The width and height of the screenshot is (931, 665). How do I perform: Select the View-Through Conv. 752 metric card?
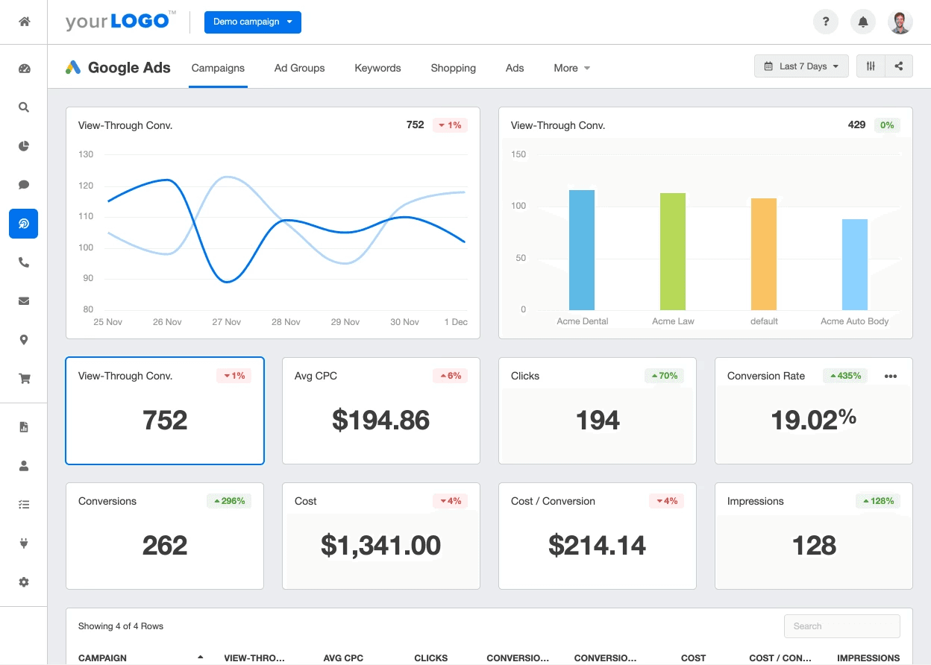click(x=164, y=411)
